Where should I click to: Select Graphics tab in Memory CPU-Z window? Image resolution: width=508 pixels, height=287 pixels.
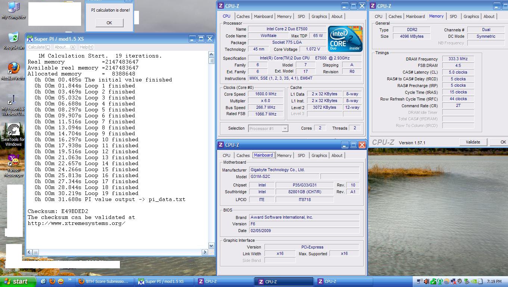pyautogui.click(x=471, y=16)
